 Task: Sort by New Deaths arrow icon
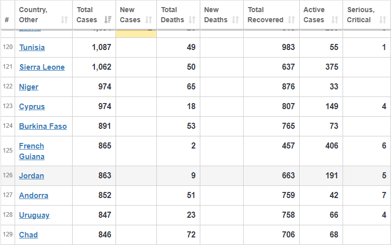[x=236, y=20]
